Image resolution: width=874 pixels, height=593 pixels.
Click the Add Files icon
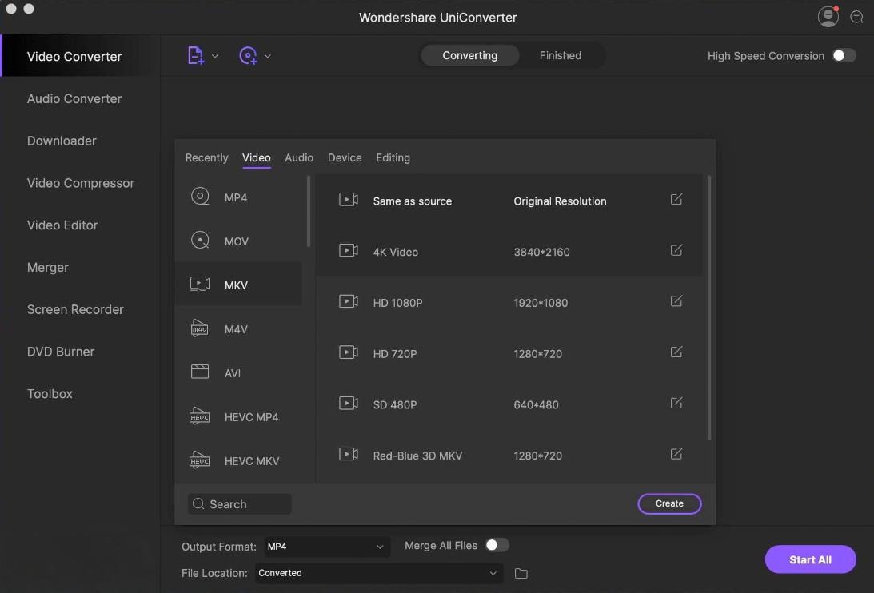[x=196, y=56]
